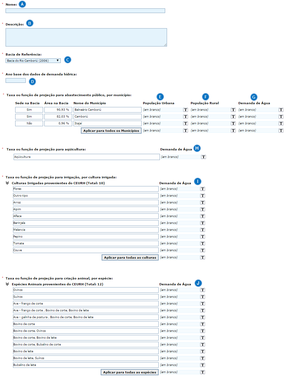286x383 pixels.
Task: Click into the Nome text field
Action: click(85, 11)
